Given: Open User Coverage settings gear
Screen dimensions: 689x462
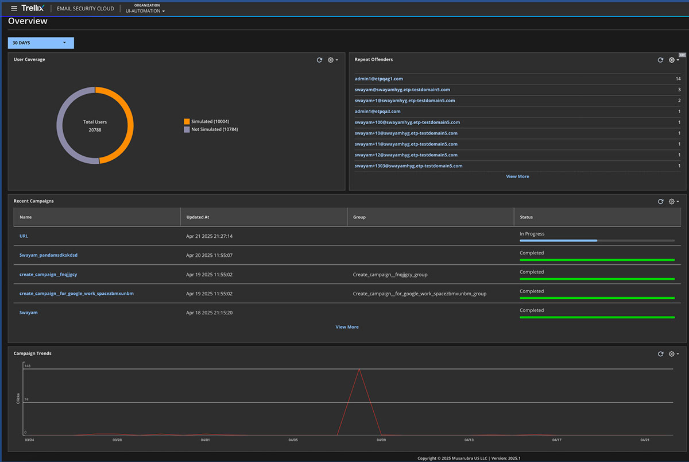Looking at the screenshot, I should (x=332, y=60).
